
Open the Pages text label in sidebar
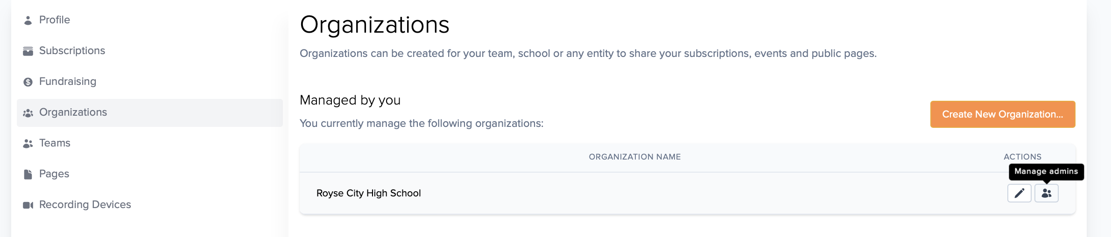(x=54, y=174)
